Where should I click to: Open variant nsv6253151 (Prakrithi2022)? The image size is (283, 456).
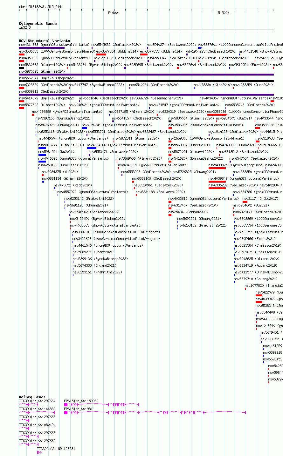pos(97,272)
